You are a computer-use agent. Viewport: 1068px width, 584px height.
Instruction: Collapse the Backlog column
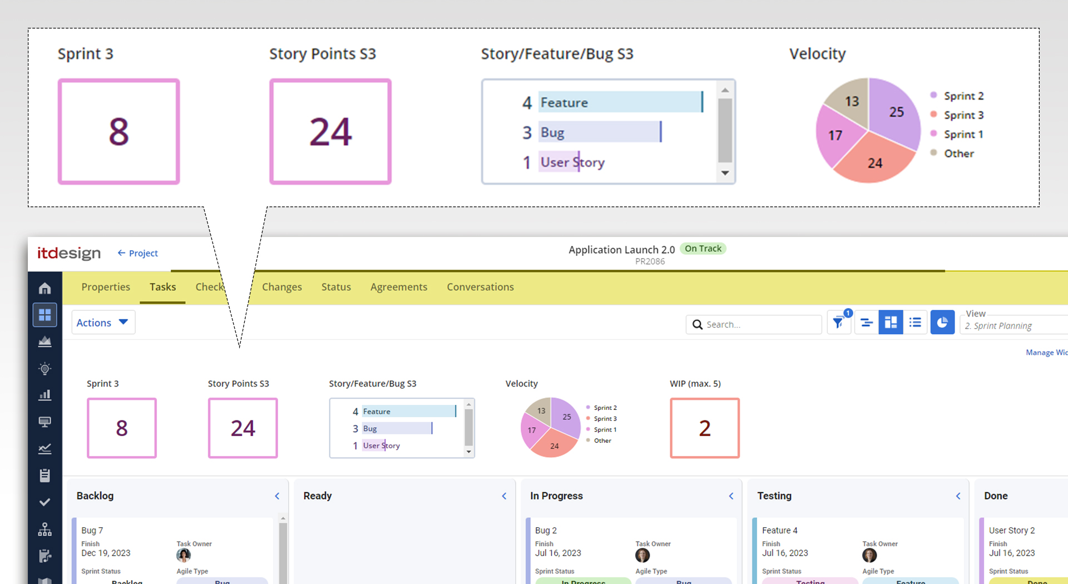pos(277,496)
